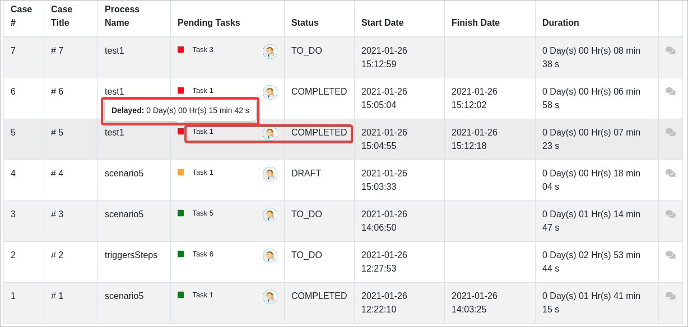688x327 pixels.
Task: Click the comment bubble icon for case 7
Action: click(670, 50)
